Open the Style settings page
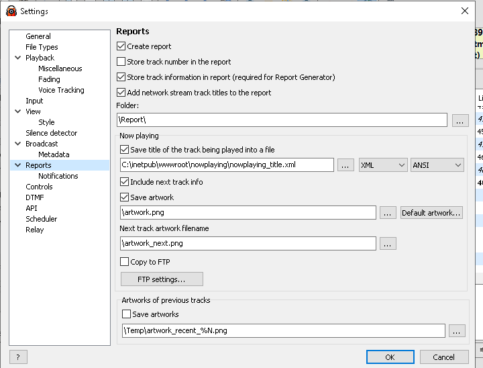 tap(46, 122)
